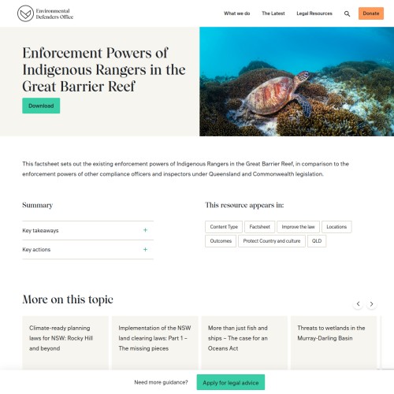
Task: Open the search magnifier icon
Action: coord(347,13)
